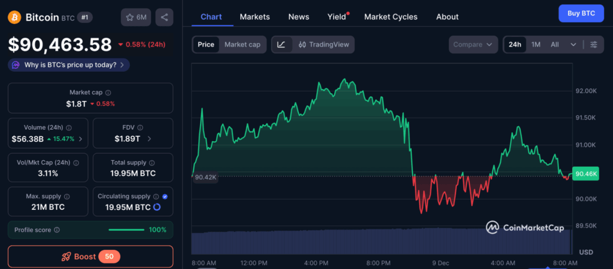Click the star watchlist icon

click(x=130, y=17)
